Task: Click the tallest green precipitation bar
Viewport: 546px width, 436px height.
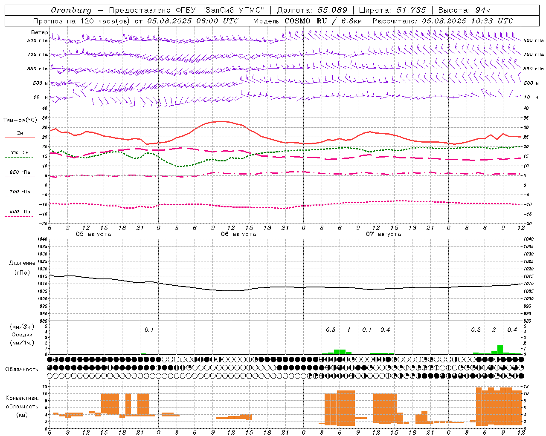Action: pyautogui.click(x=500, y=350)
